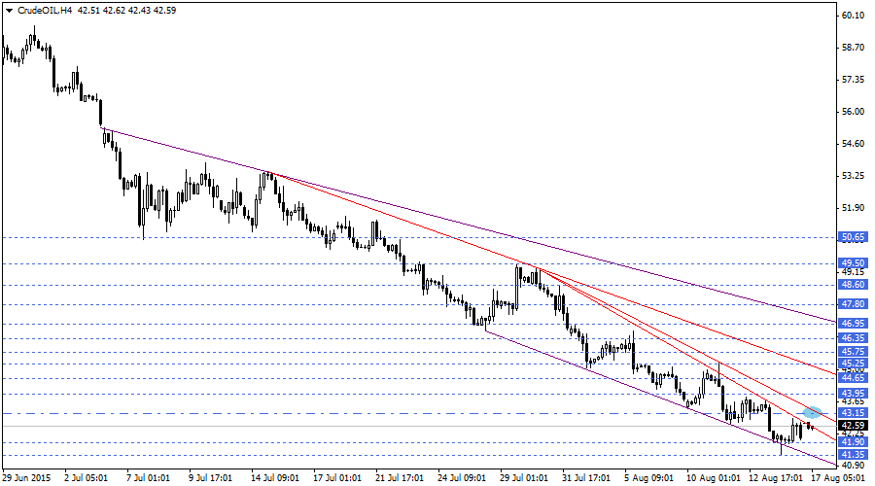Select the 49.50 price level label

coord(853,263)
